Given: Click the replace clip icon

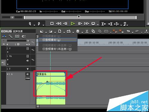Looking at the screenshot, I should [x=106, y=31].
